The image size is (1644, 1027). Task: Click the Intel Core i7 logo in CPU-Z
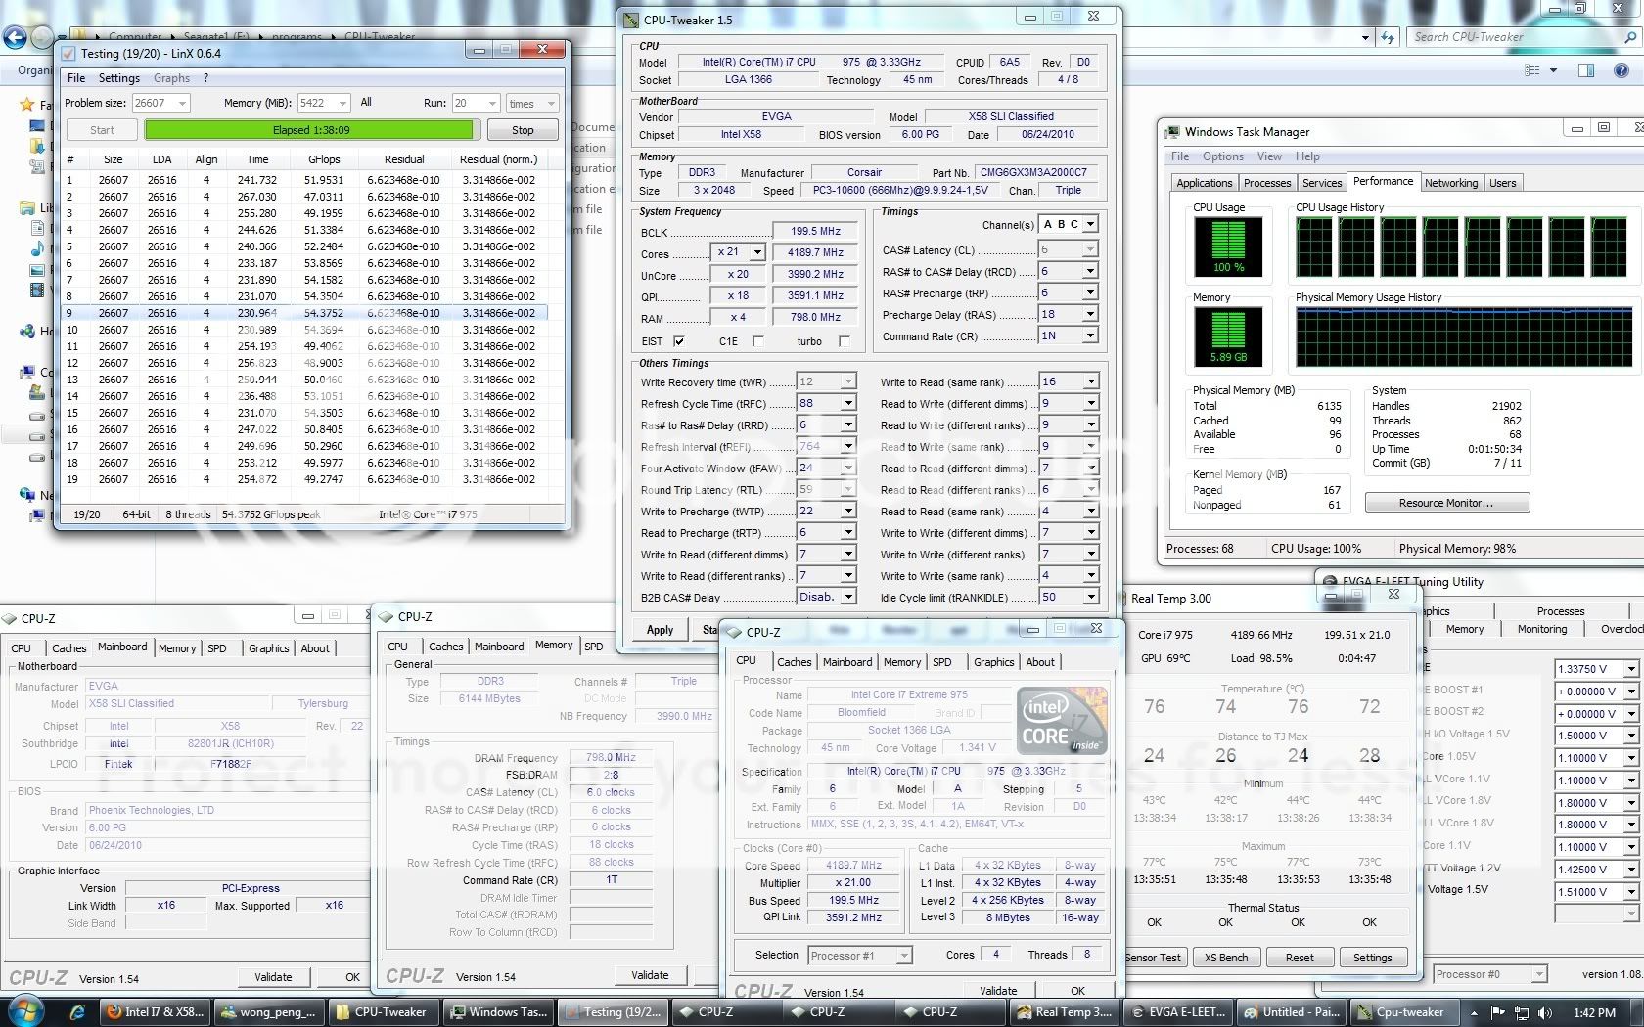(x=1061, y=720)
